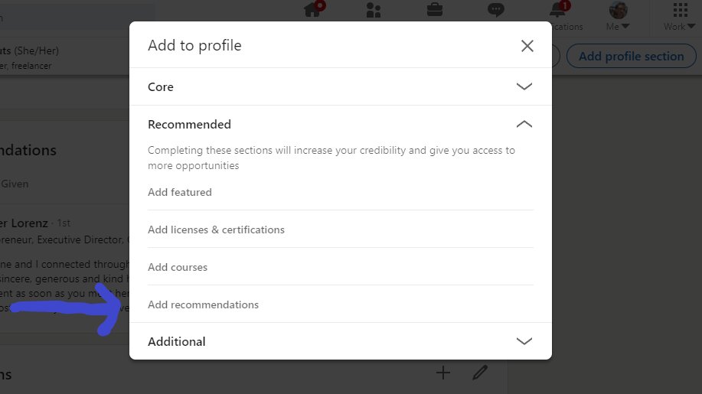Open the Jobs briefcase icon

pyautogui.click(x=435, y=9)
